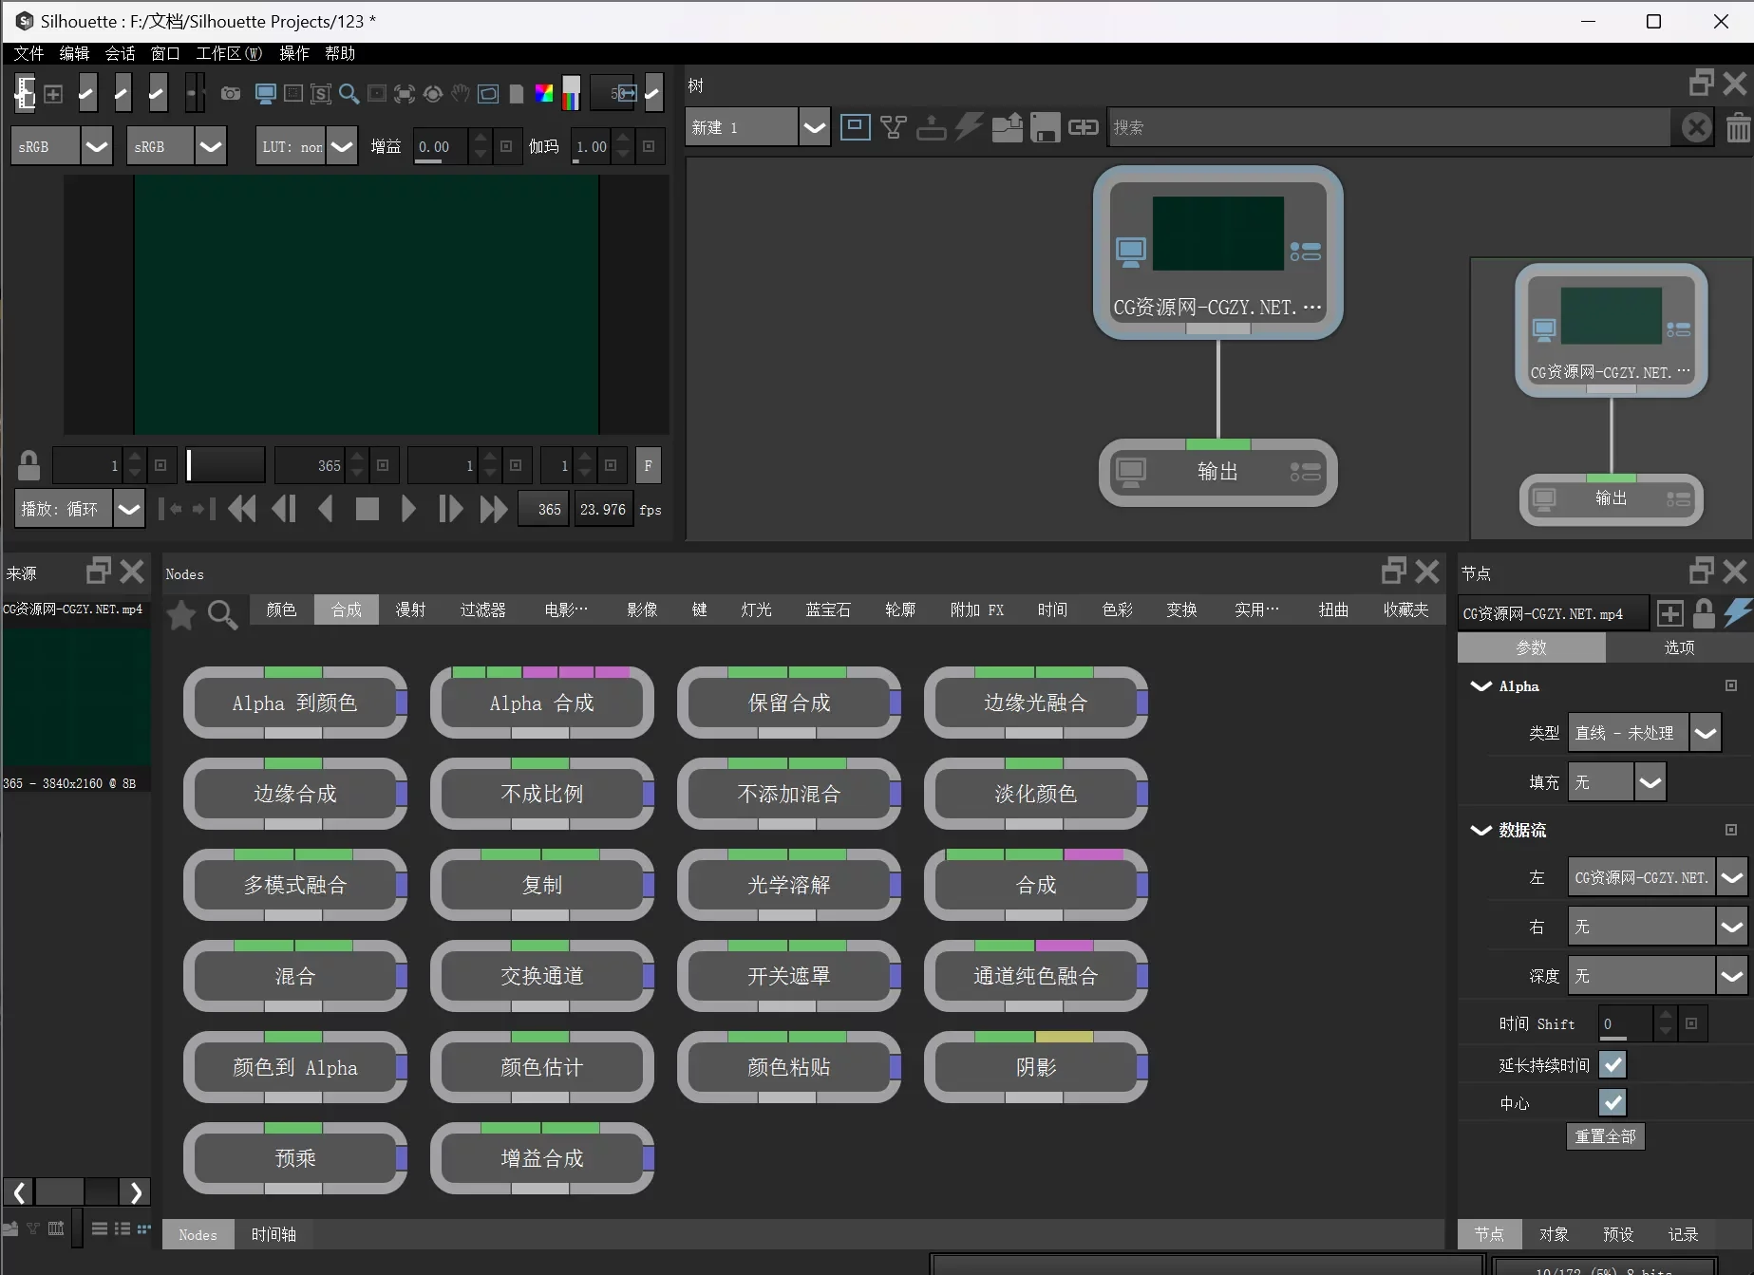Viewport: 1754px width, 1275px height.
Task: Click the favorites star icon in Nodes panel
Action: point(180,615)
